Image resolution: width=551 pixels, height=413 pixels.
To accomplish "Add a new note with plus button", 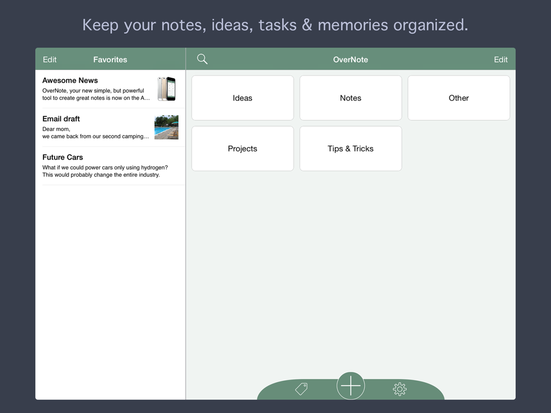I will pos(350,385).
